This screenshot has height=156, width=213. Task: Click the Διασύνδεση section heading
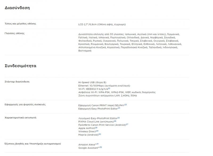17,8
